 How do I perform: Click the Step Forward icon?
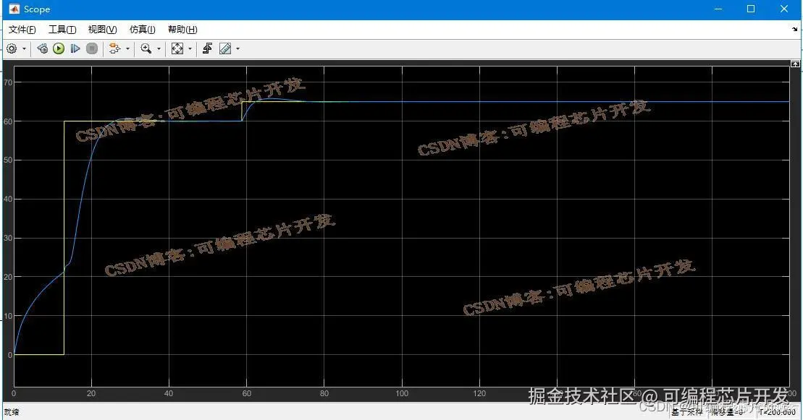[75, 48]
